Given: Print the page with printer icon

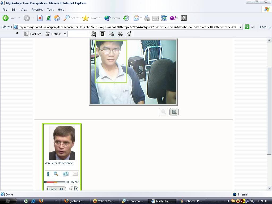Looking at the screenshot, I should click(x=147, y=18).
